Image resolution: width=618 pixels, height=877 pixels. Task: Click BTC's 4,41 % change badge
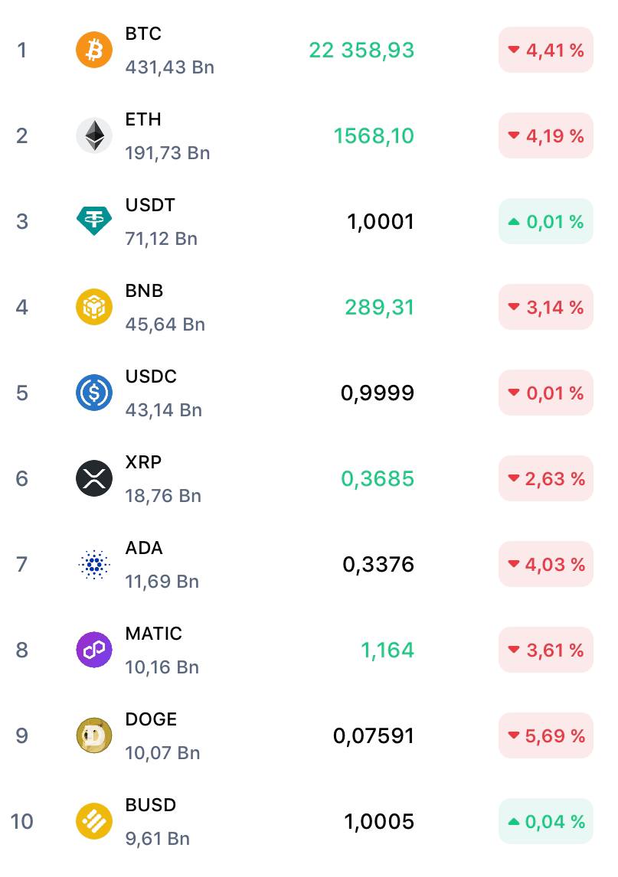546,51
